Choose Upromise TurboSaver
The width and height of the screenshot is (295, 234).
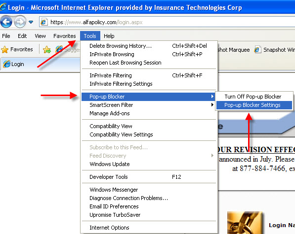[x=149, y=215]
